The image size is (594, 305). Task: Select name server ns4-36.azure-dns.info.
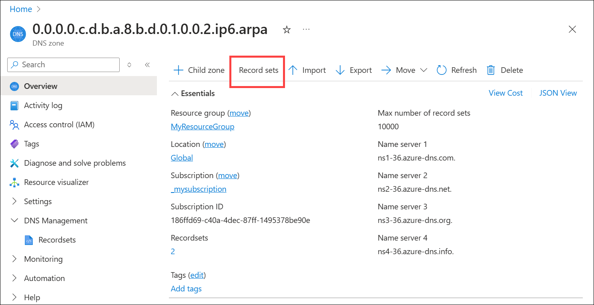point(416,251)
